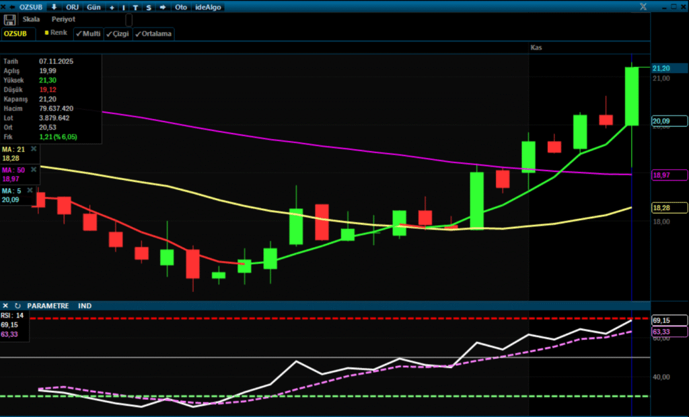Click the ideAlgo button
The image size is (689, 417).
pyautogui.click(x=207, y=7)
